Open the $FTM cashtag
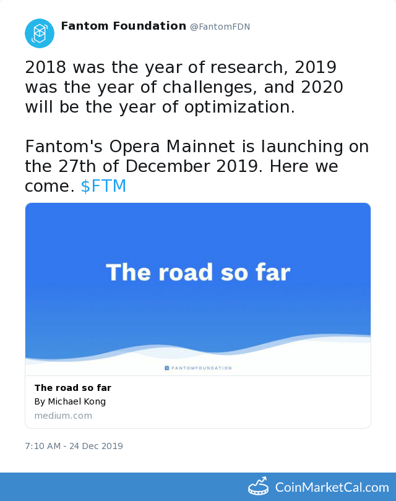The width and height of the screenshot is (396, 501). point(103,186)
